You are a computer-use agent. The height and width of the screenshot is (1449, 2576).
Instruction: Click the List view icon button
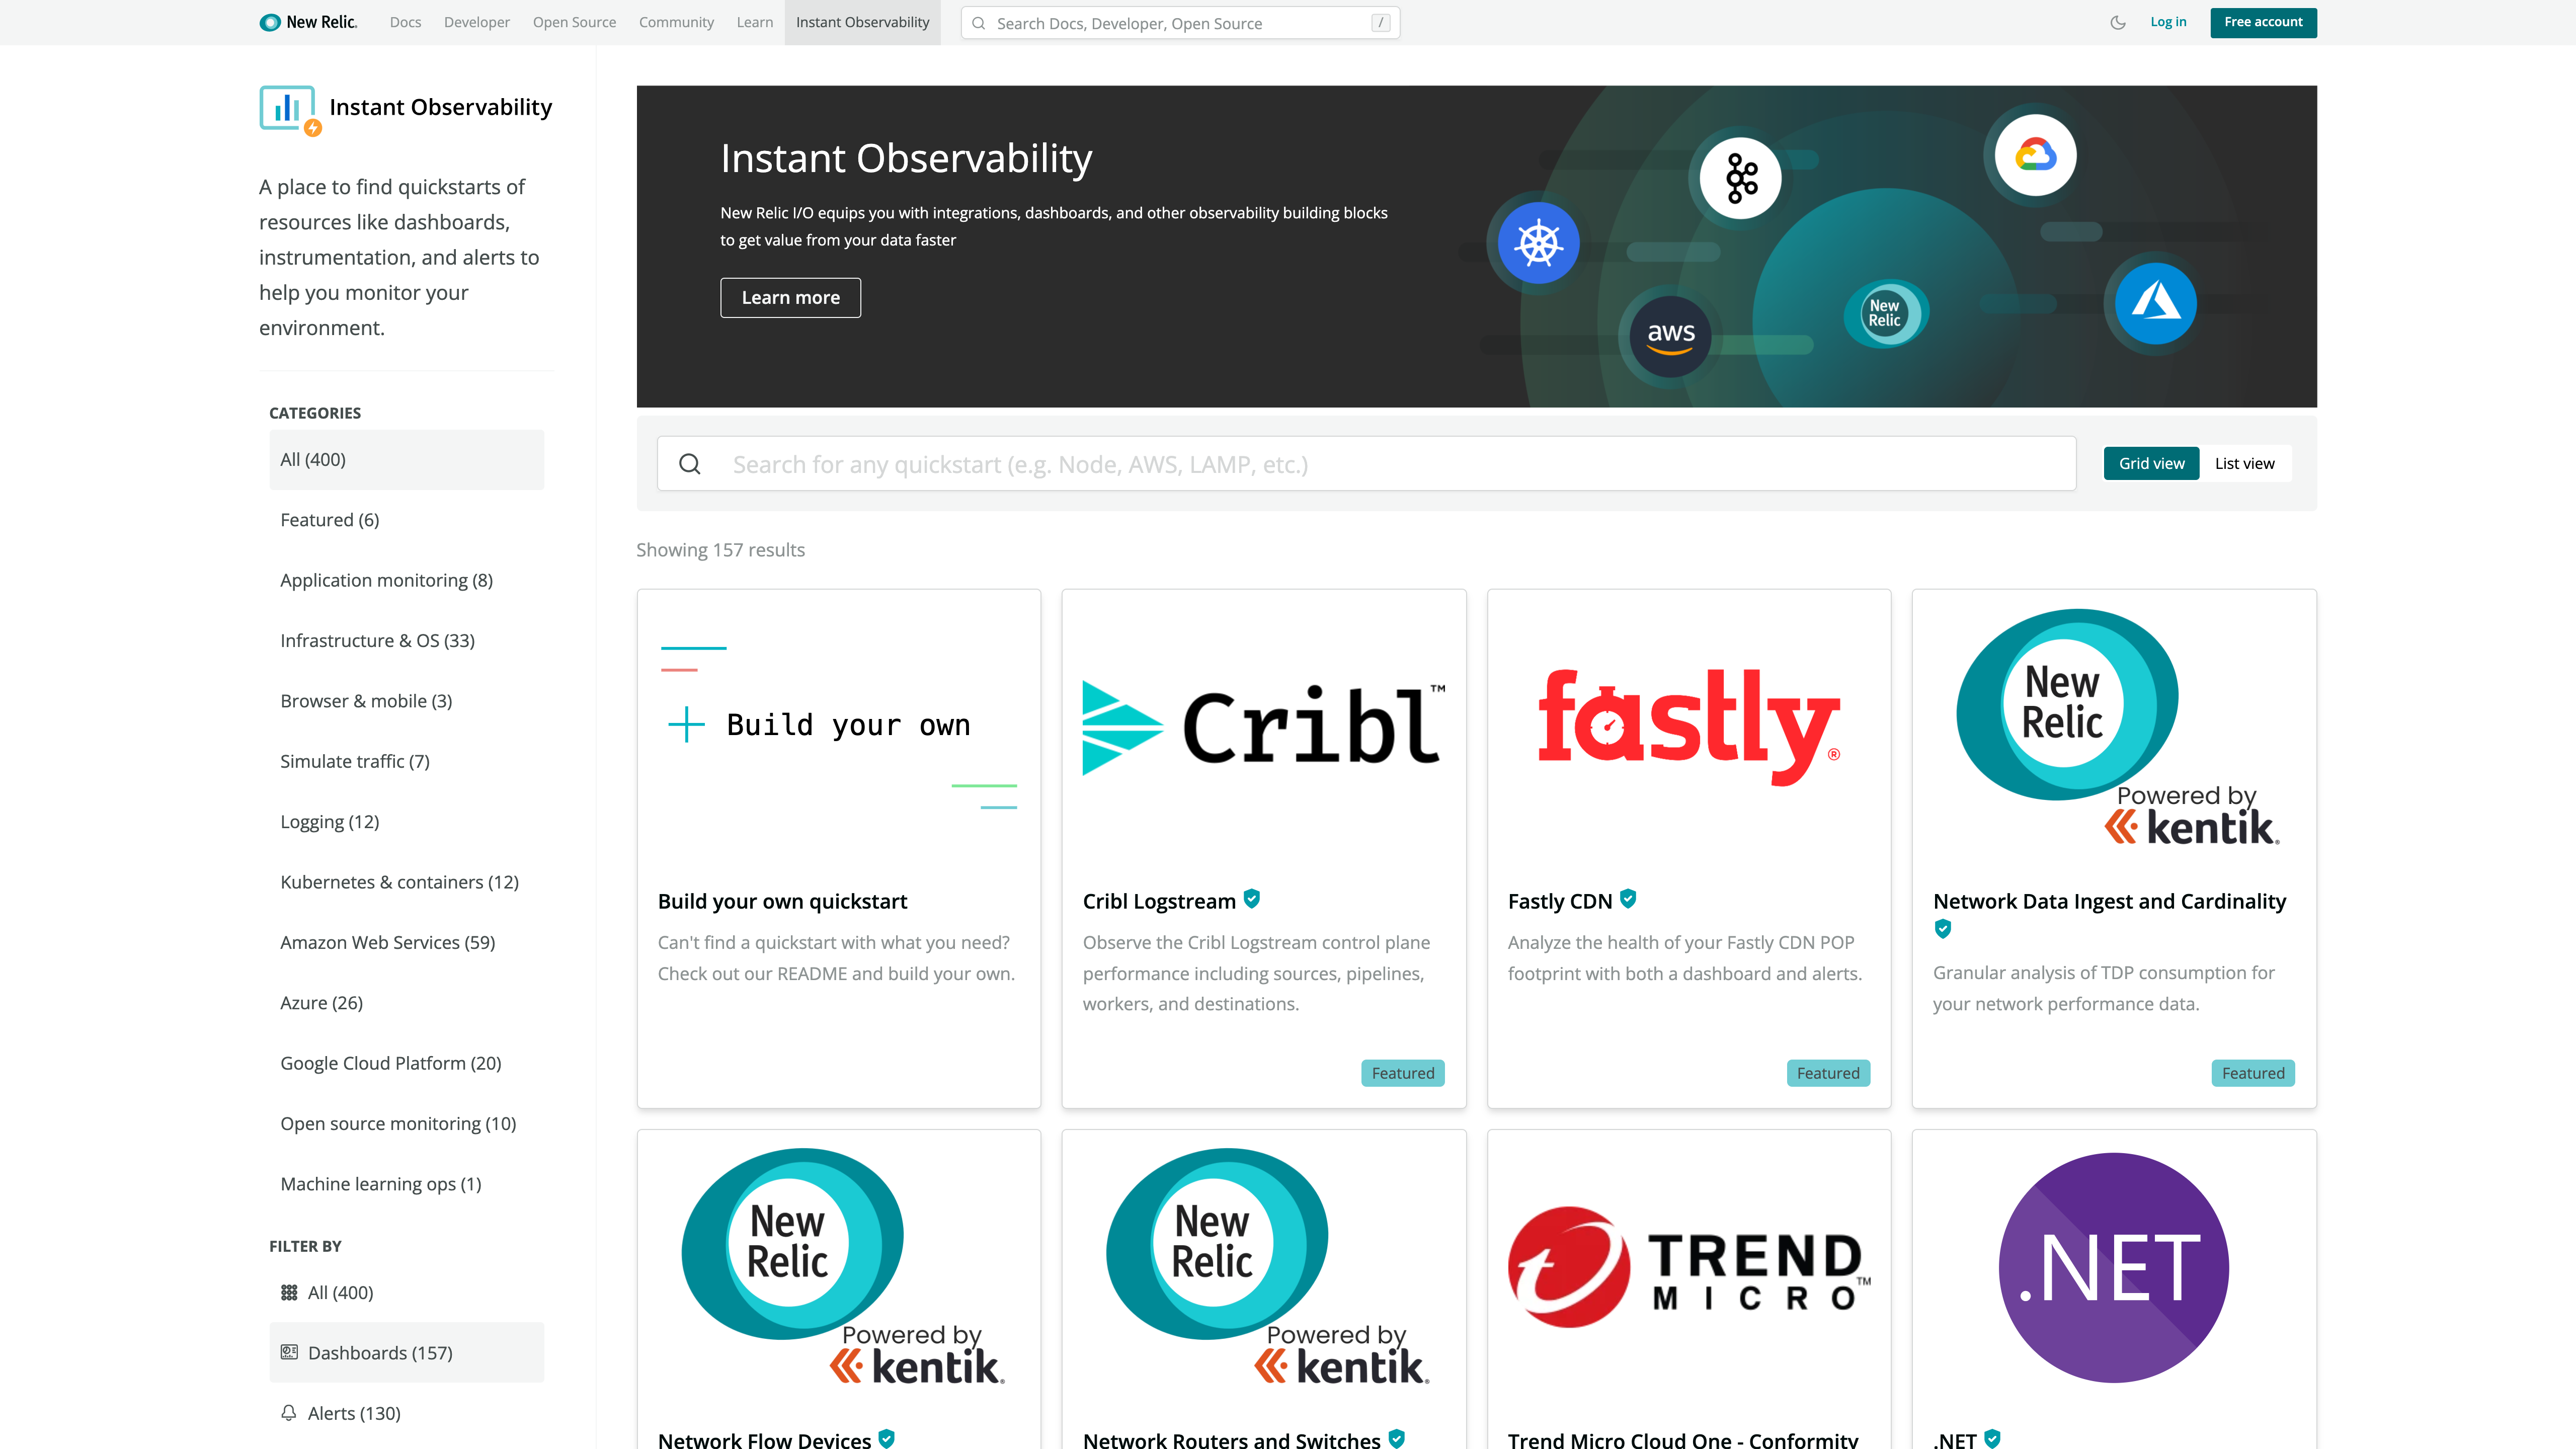coord(2243,462)
